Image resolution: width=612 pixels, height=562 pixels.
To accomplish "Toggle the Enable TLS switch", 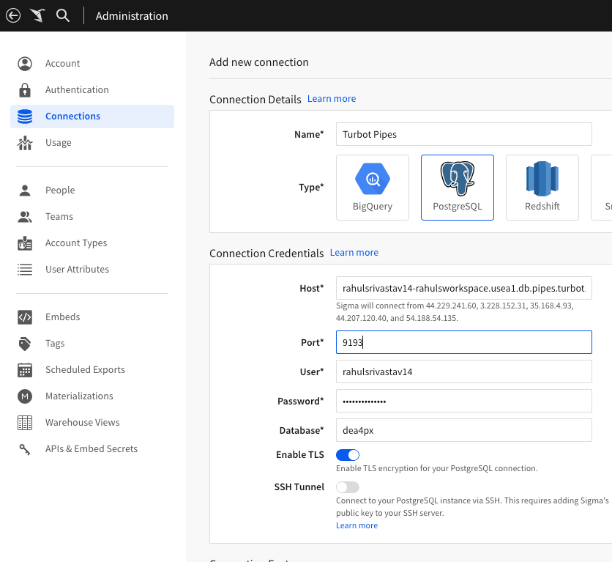I will [x=348, y=455].
